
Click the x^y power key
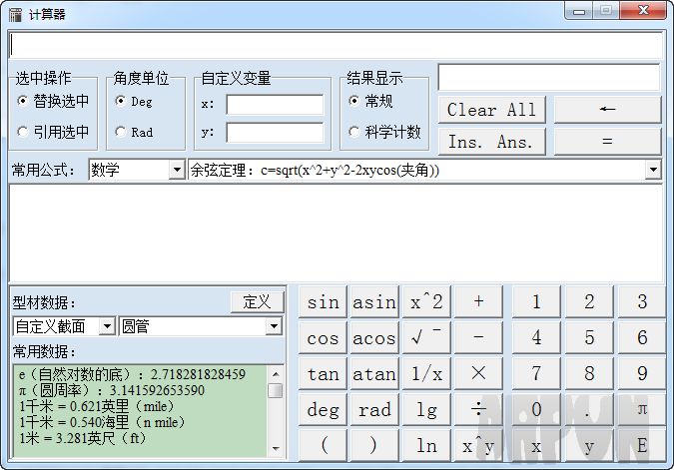click(x=478, y=445)
